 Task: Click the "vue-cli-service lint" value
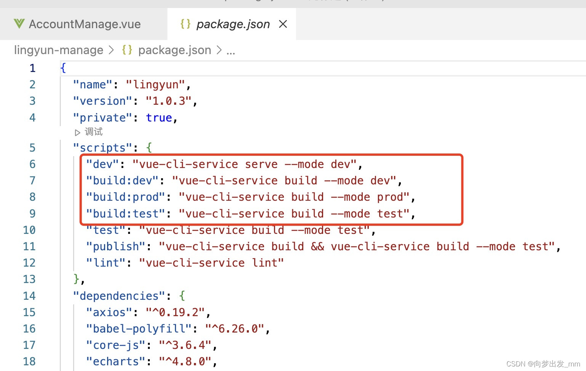pos(212,263)
